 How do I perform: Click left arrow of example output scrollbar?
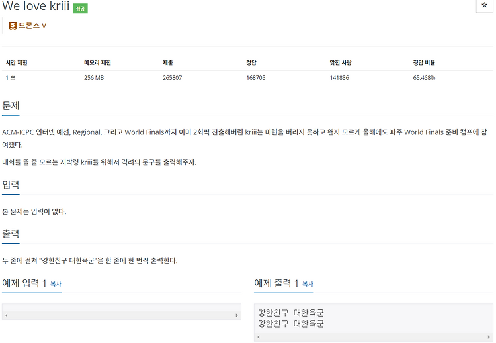click(x=259, y=337)
